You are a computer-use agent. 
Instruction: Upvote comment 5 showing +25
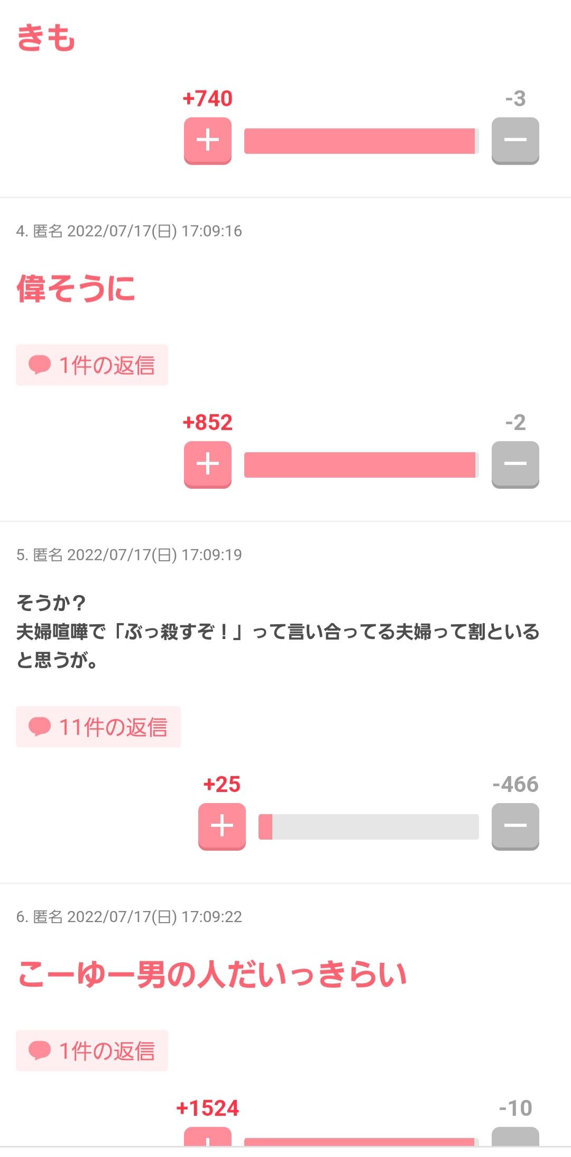coord(222,826)
